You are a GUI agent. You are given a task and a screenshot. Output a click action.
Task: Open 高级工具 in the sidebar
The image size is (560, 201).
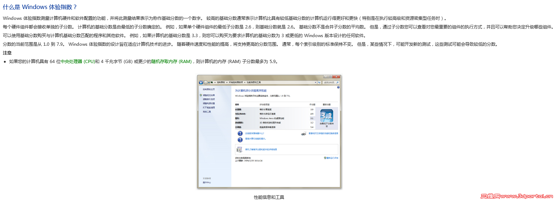coord(206,112)
